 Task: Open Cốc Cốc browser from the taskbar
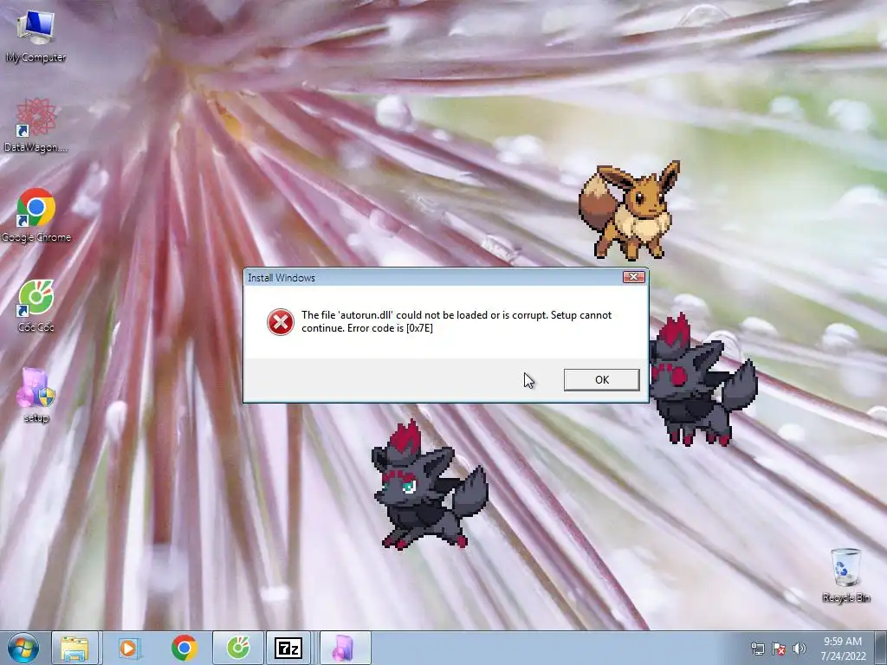click(x=238, y=648)
